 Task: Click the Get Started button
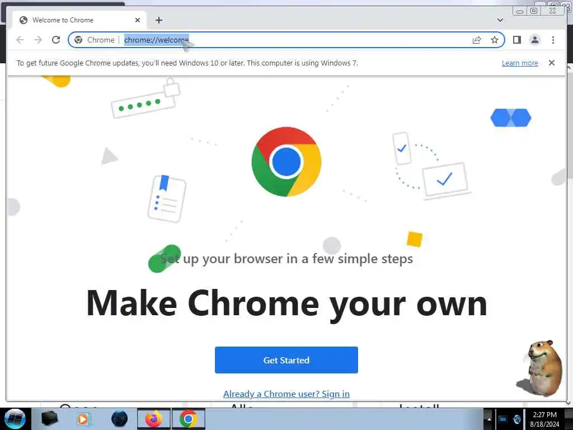click(x=286, y=360)
